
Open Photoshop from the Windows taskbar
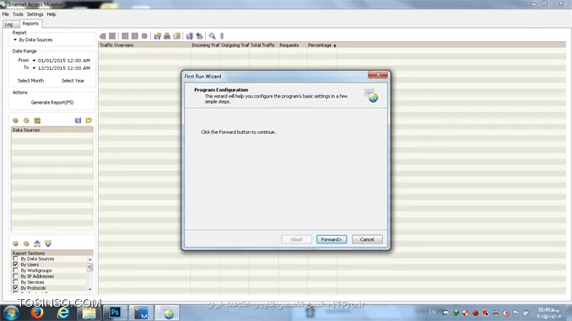(115, 313)
